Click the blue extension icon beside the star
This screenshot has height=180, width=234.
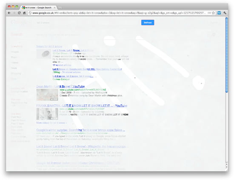[x=219, y=13]
